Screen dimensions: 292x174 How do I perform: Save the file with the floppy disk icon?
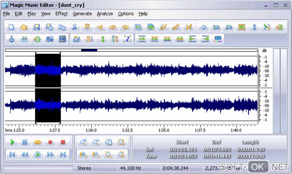(x=37, y=27)
